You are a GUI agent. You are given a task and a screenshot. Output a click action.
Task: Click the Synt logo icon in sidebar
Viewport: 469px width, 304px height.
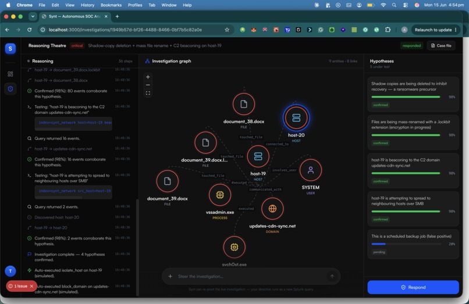[x=10, y=48]
